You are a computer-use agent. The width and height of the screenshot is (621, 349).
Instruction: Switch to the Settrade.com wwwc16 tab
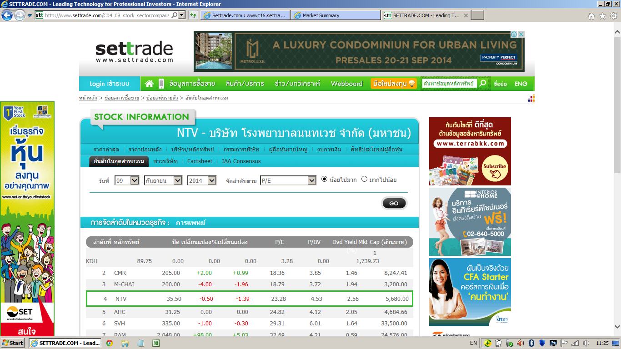click(x=245, y=15)
